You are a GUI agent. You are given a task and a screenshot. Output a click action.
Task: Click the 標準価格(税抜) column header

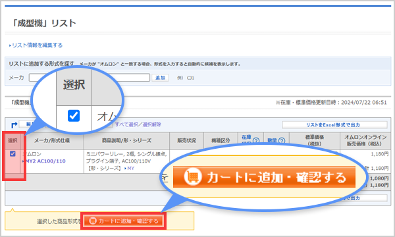click(x=315, y=140)
